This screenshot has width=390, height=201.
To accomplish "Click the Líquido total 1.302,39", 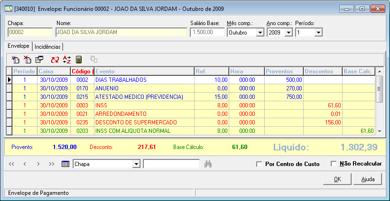I will (359, 147).
